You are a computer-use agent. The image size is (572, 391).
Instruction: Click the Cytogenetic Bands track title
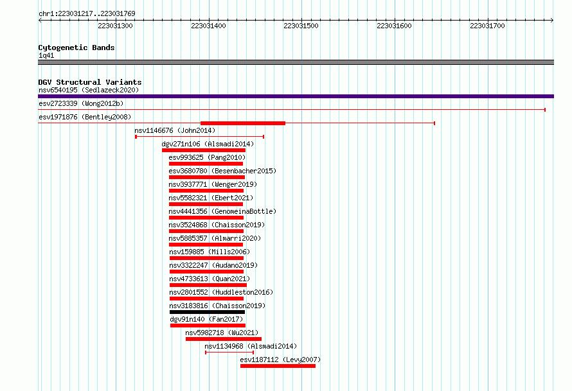(76, 48)
